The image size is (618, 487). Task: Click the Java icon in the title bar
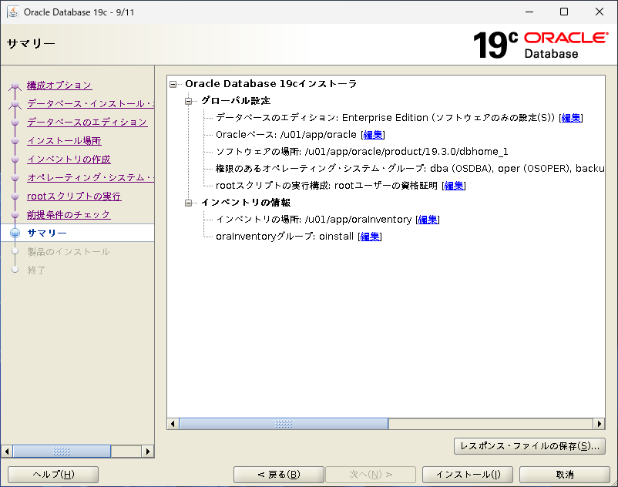(x=13, y=12)
